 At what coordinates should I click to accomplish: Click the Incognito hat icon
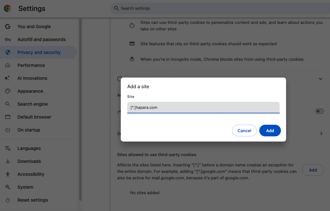132,59
